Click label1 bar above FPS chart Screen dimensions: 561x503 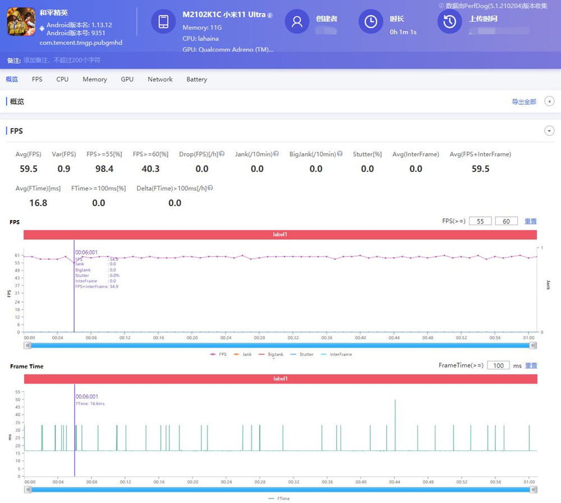pyautogui.click(x=280, y=235)
